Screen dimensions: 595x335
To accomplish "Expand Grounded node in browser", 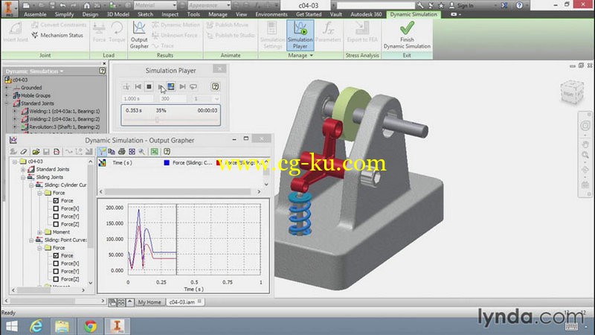I will click(x=7, y=88).
